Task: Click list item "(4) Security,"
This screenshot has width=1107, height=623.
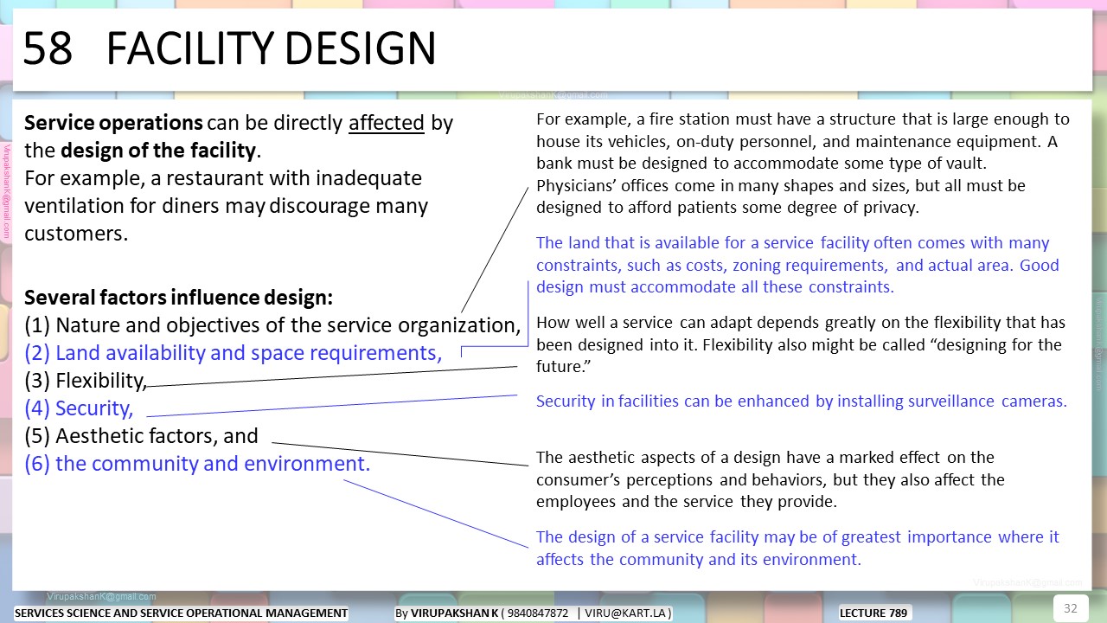Action: pyautogui.click(x=79, y=408)
